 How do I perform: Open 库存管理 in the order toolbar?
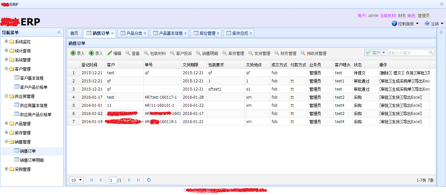tap(233, 53)
